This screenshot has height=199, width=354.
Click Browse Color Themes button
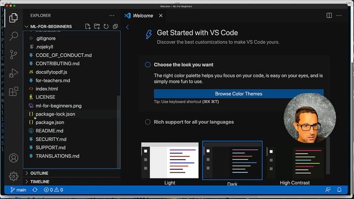click(x=238, y=93)
